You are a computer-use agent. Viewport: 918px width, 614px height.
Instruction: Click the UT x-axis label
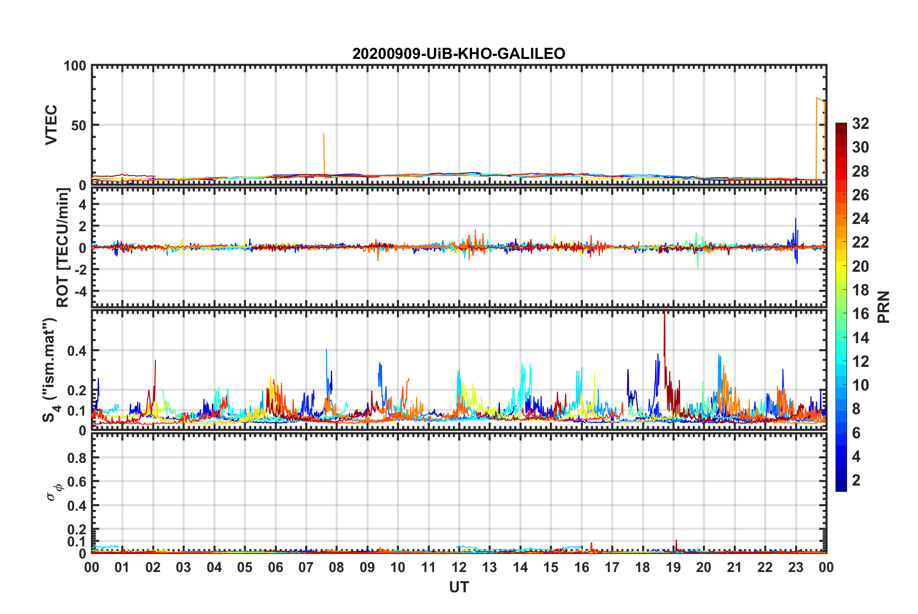[459, 587]
